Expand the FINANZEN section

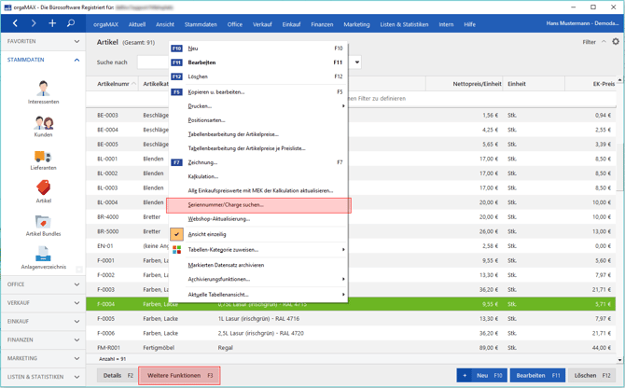43,339
